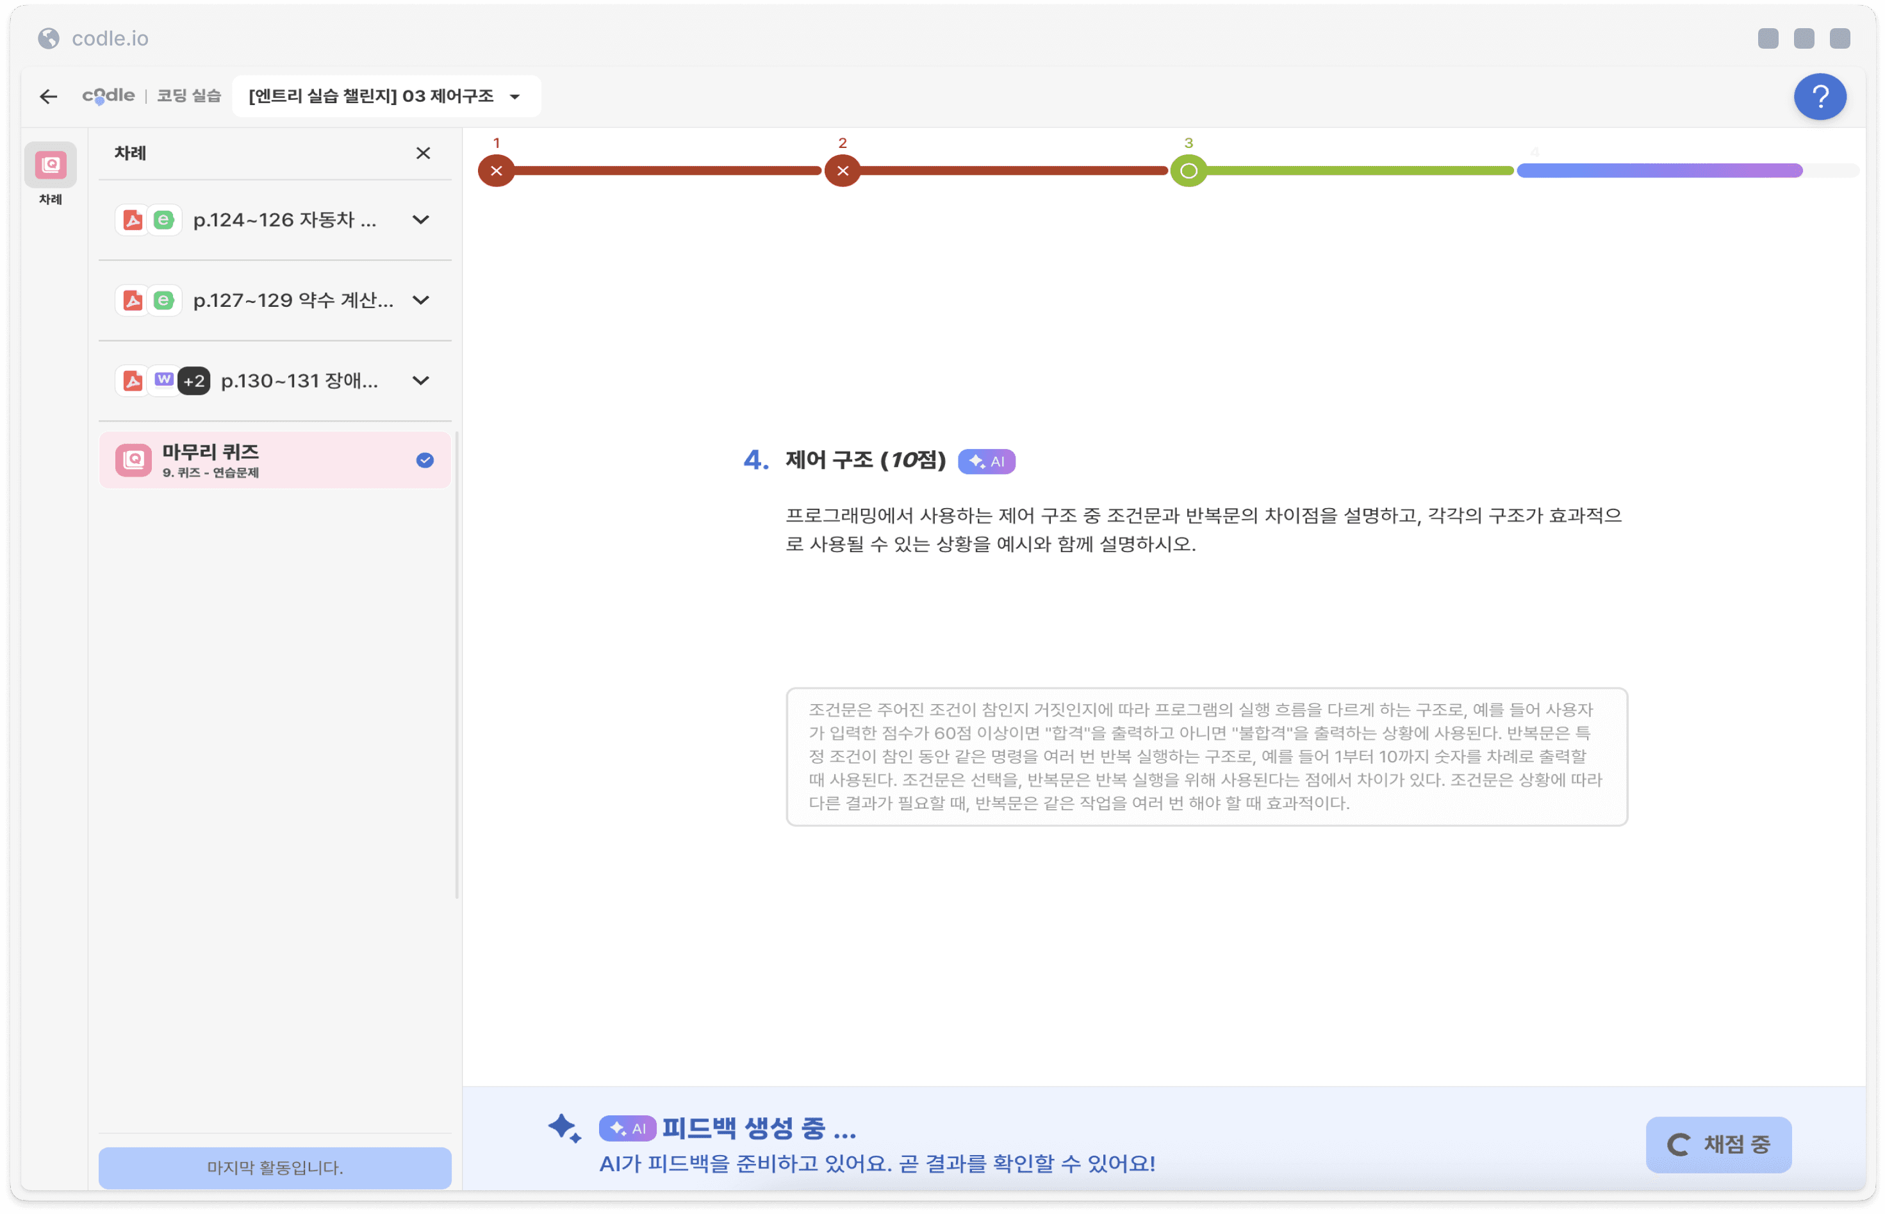
Task: Click the blue checkmark on 마무리 퀴즈
Action: [x=425, y=461]
